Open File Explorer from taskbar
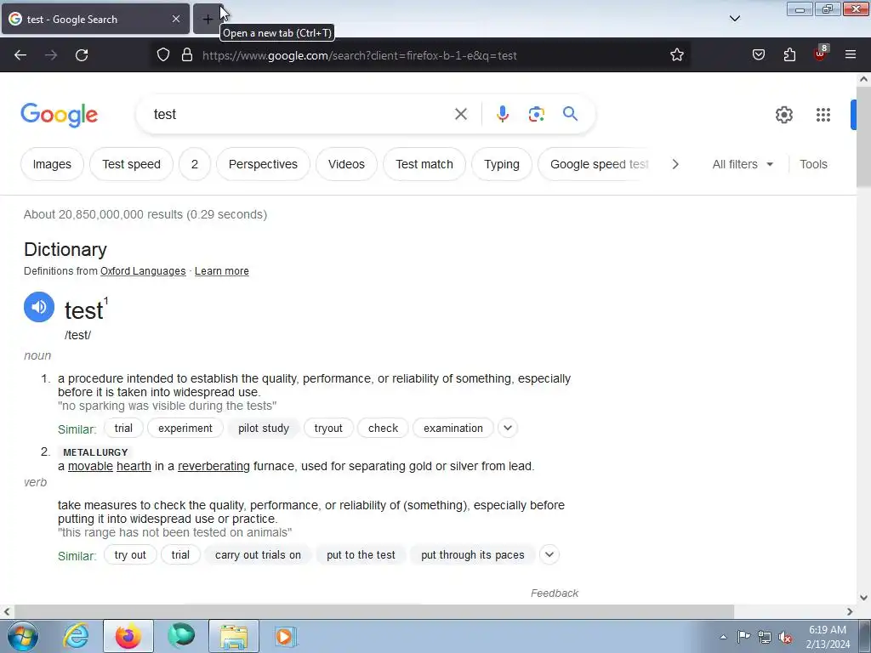Screen dimensions: 871x653 pyautogui.click(x=234, y=636)
